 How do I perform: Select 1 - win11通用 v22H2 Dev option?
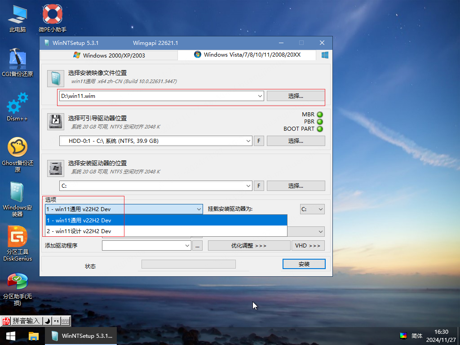click(x=166, y=220)
